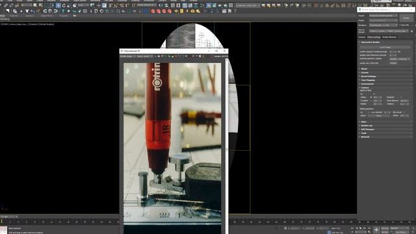Toggle 3D Snaps in main toolbar
Viewport: 416px width, 234px height.
(110, 5)
